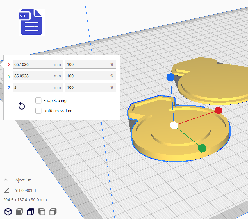Viewport: 248px width, 219px height.
Task: Select the front view cube icon
Action: (19, 211)
